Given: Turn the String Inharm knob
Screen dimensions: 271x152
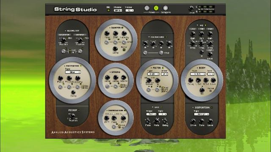Looking at the screenshot, I should coord(124,78).
